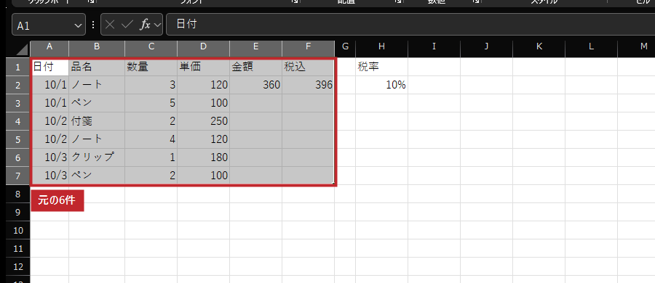Expand the dropdown beside fx icon
This screenshot has width=655, height=283.
coord(157,25)
